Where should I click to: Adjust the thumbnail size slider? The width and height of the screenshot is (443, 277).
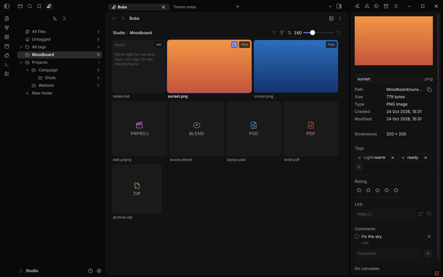318,33
